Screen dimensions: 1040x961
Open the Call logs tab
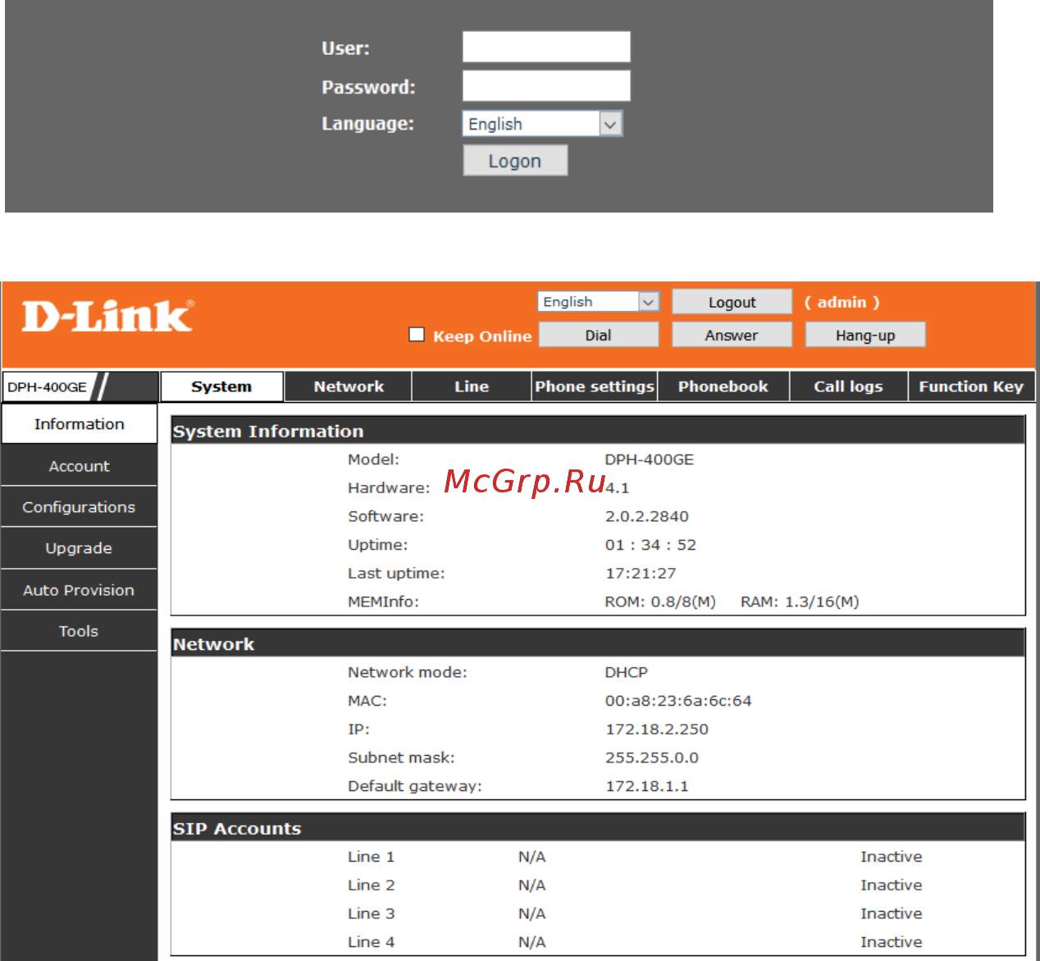848,387
